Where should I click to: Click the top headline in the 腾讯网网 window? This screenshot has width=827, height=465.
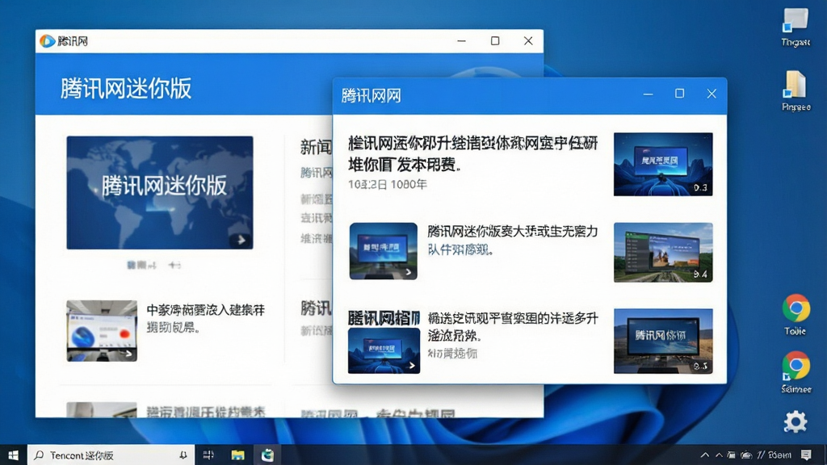pyautogui.click(x=472, y=153)
